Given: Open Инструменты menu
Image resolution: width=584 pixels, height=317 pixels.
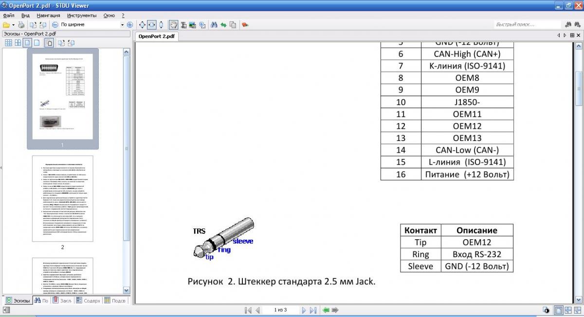Looking at the screenshot, I should 82,16.
